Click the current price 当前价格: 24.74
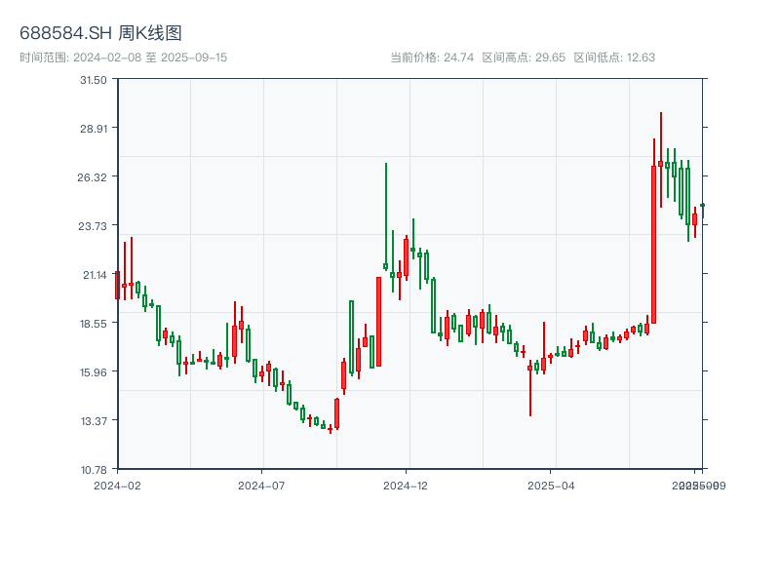 click(x=432, y=58)
